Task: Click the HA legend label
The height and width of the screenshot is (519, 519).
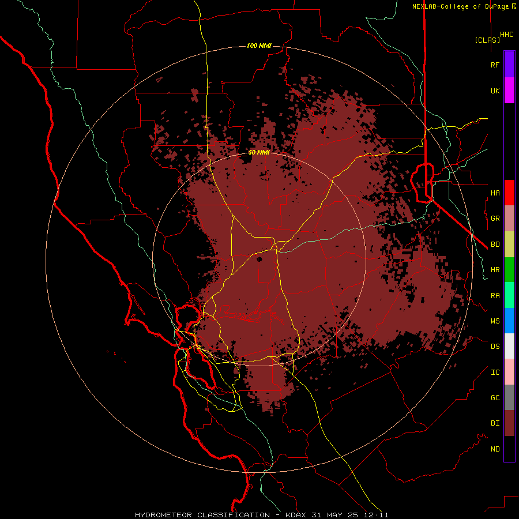Action: [x=495, y=193]
